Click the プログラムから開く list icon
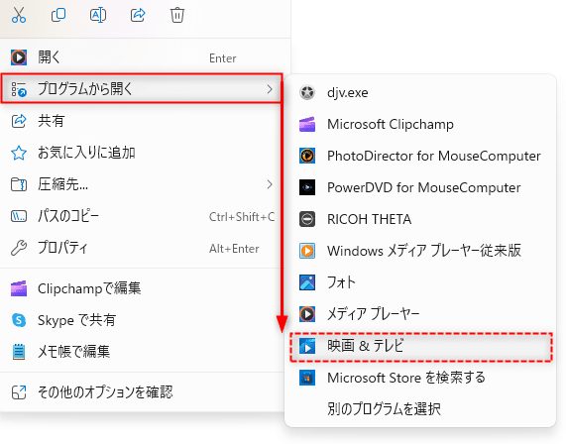566x444 pixels. 19,89
